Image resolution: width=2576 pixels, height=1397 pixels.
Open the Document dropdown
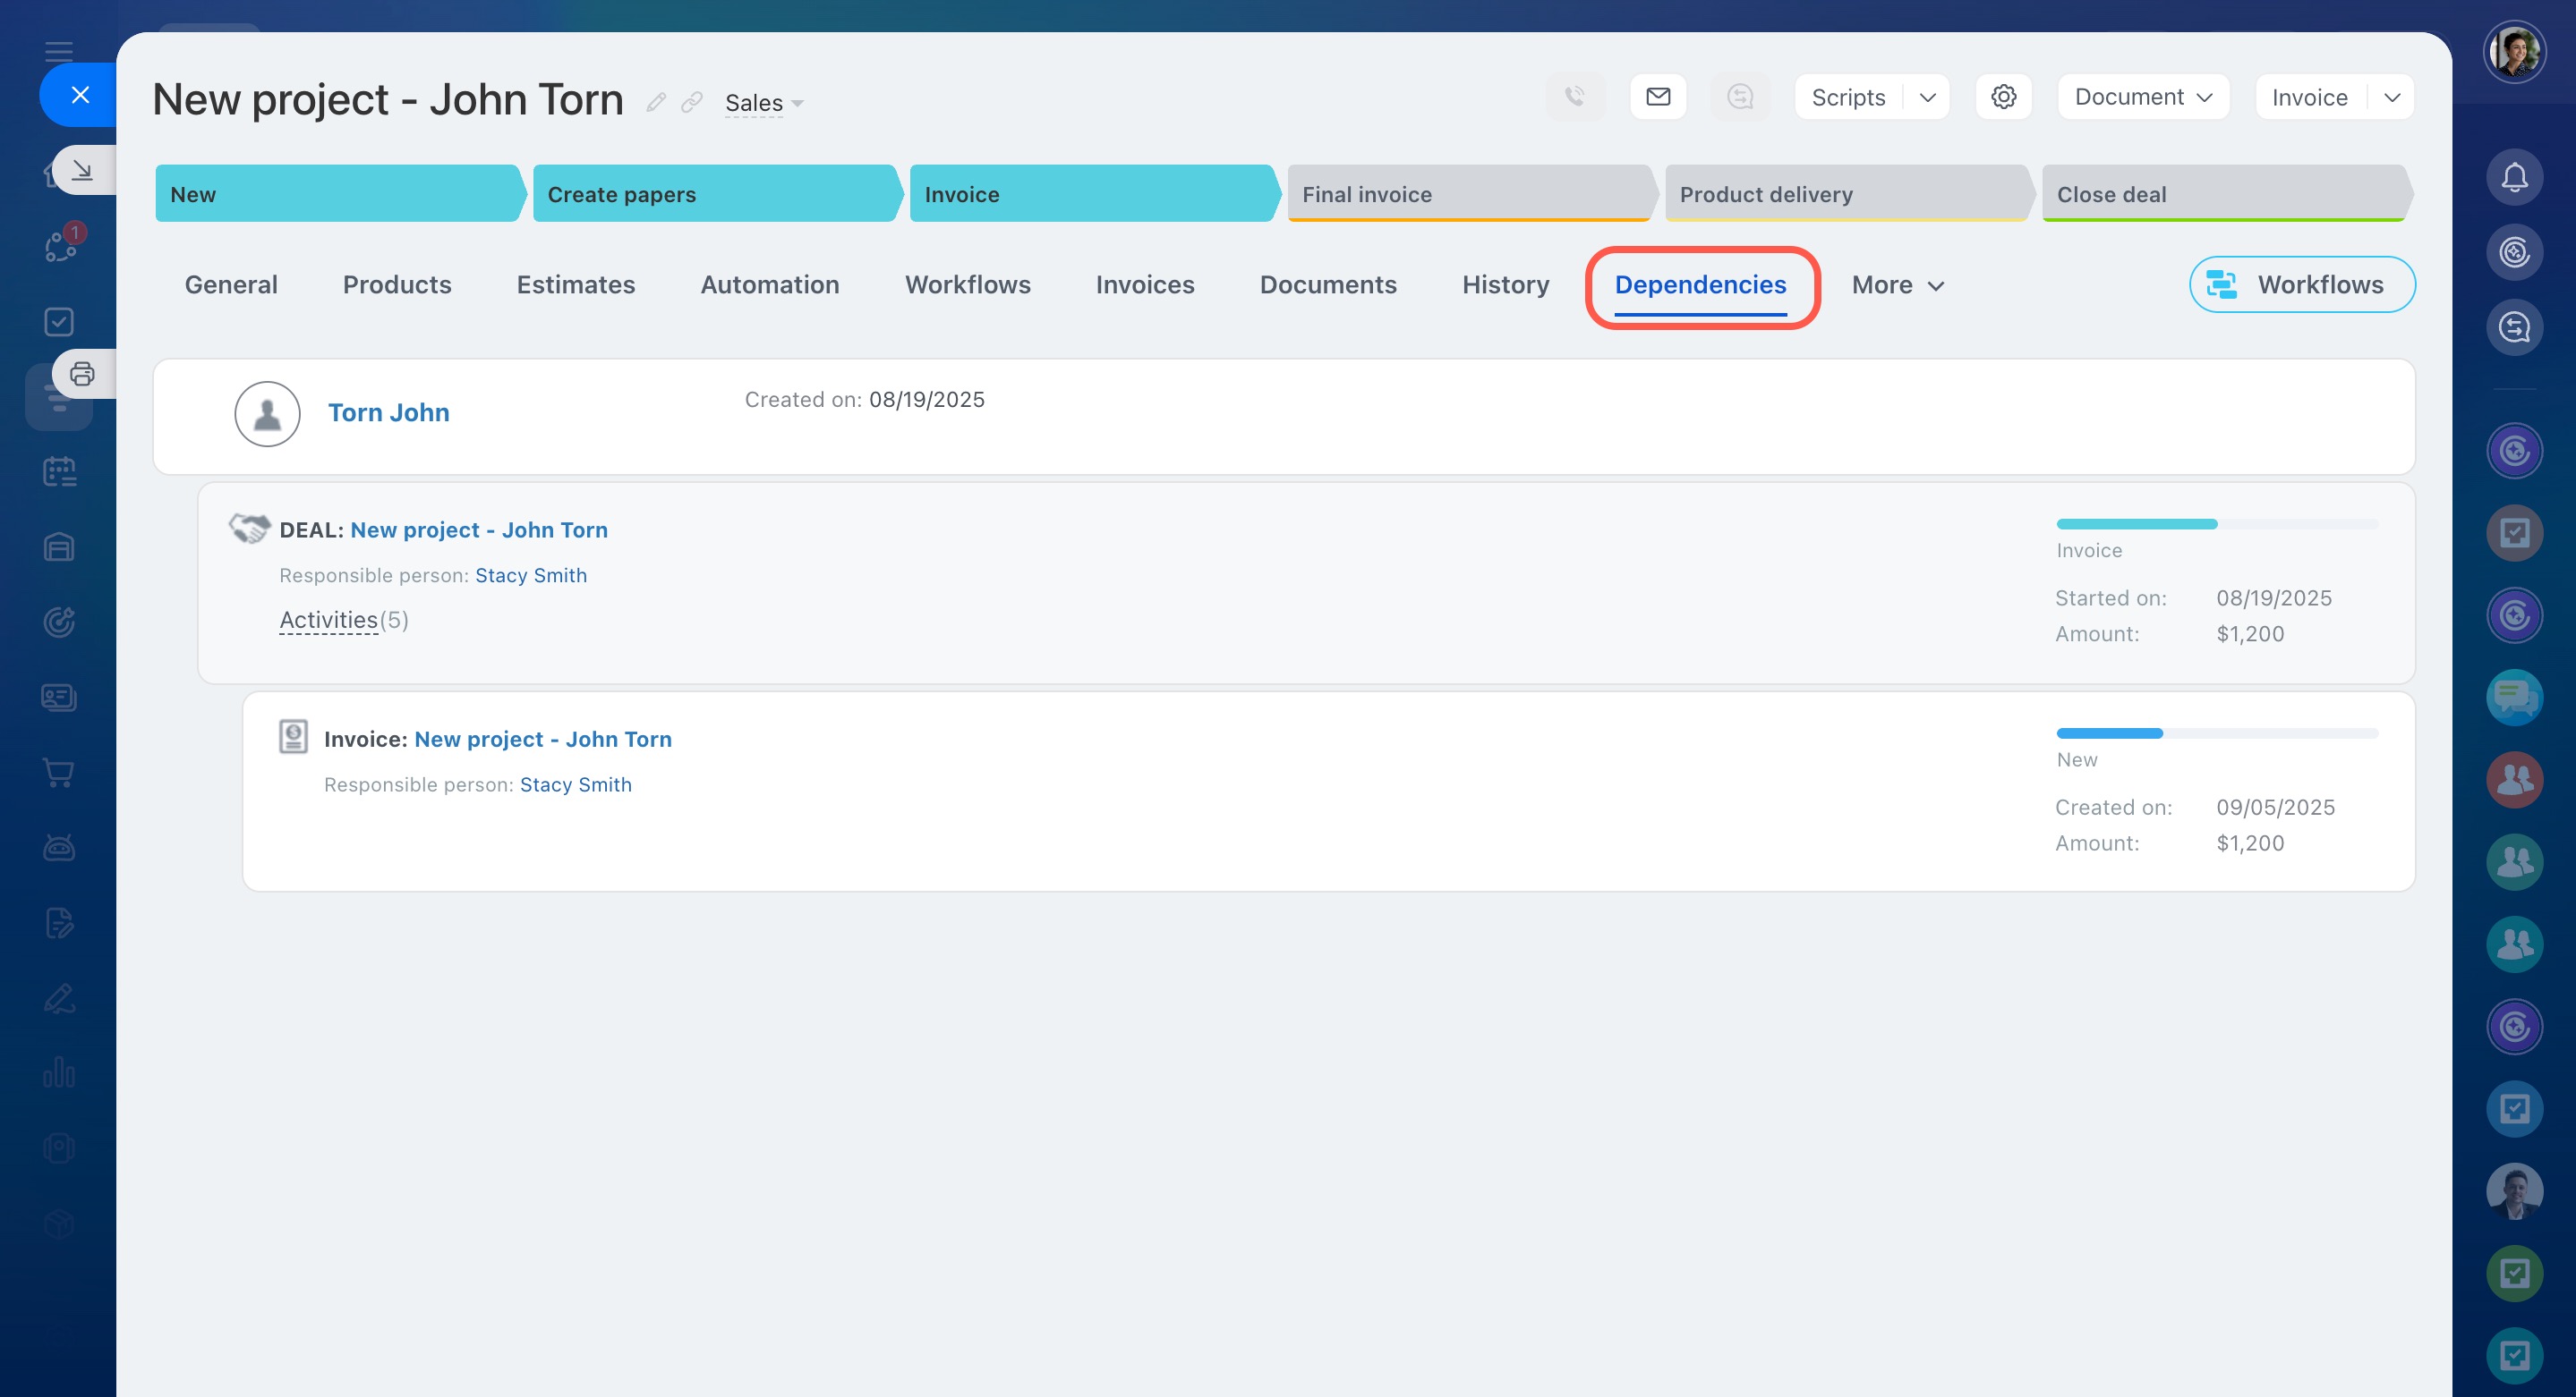coord(2142,97)
